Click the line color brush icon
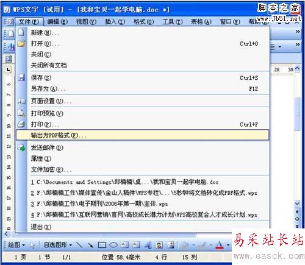The image size is (305, 265). [201, 245]
